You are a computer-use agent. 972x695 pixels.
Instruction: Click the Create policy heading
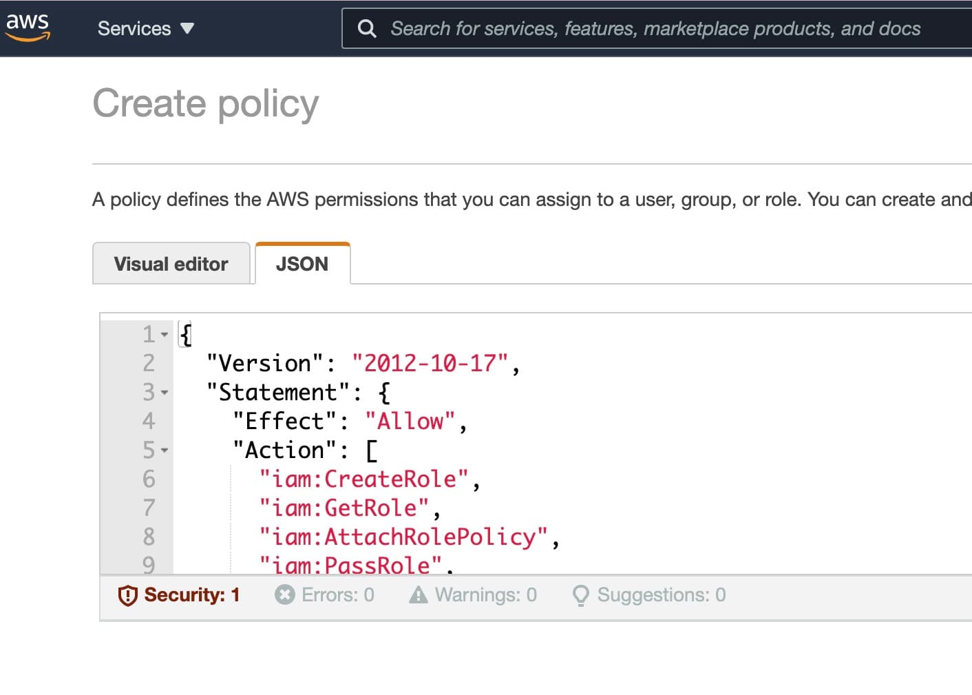point(206,104)
